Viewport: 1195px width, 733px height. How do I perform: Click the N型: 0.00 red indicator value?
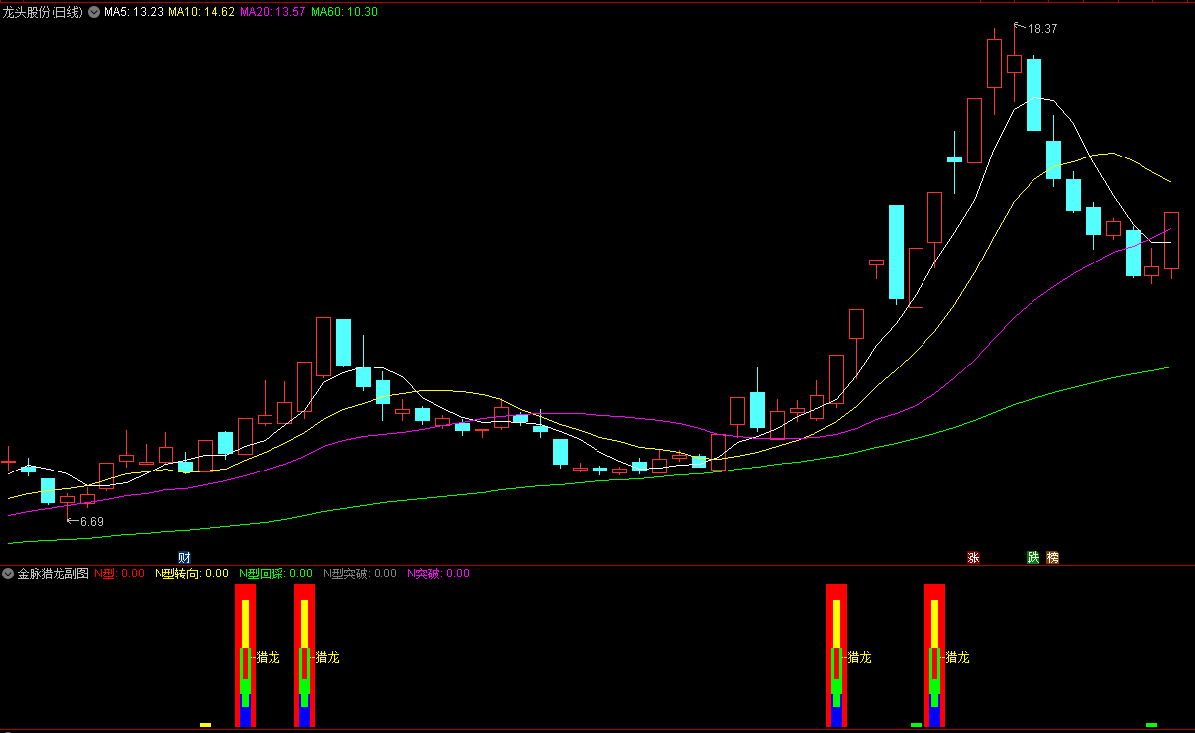coord(119,574)
